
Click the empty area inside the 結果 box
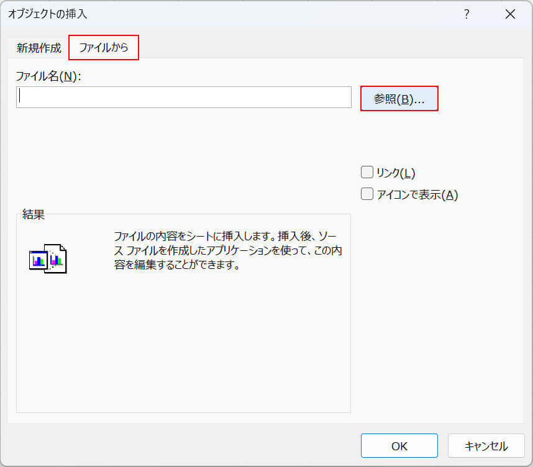[183, 348]
